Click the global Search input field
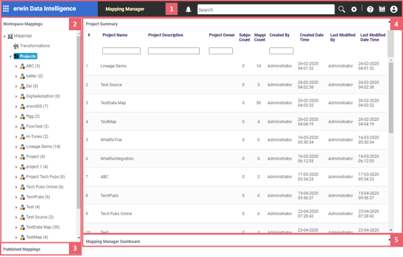Screen dimensions: 403x257 point(266,9)
